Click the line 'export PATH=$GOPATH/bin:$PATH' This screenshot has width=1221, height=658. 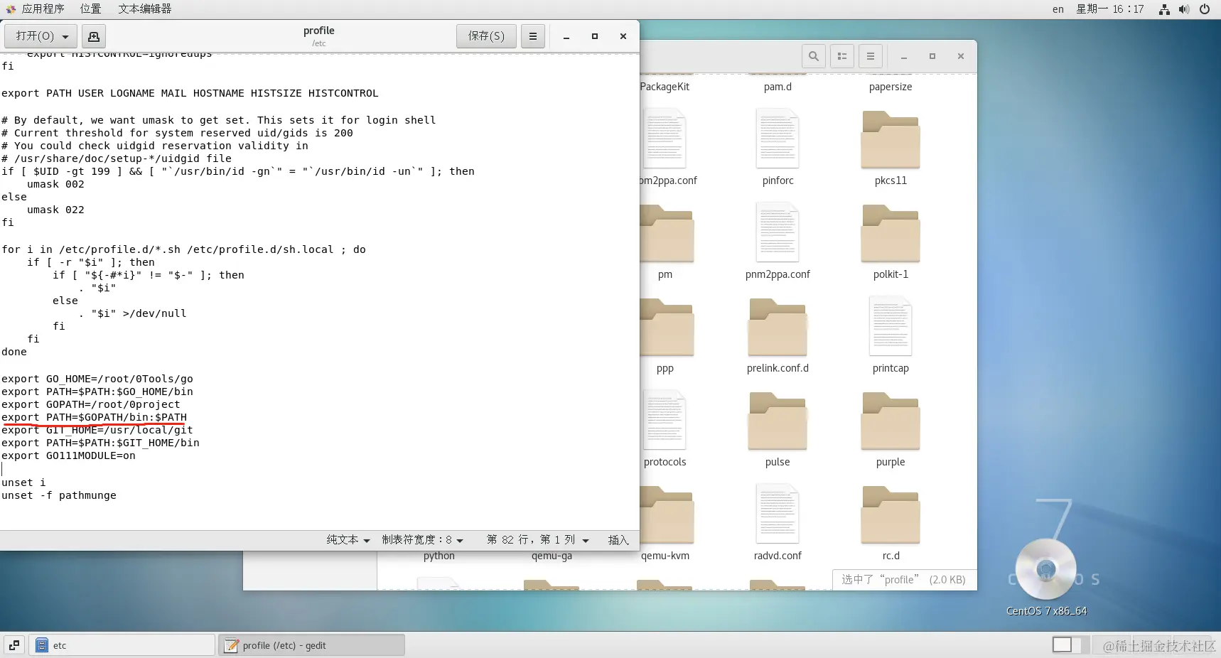(94, 418)
